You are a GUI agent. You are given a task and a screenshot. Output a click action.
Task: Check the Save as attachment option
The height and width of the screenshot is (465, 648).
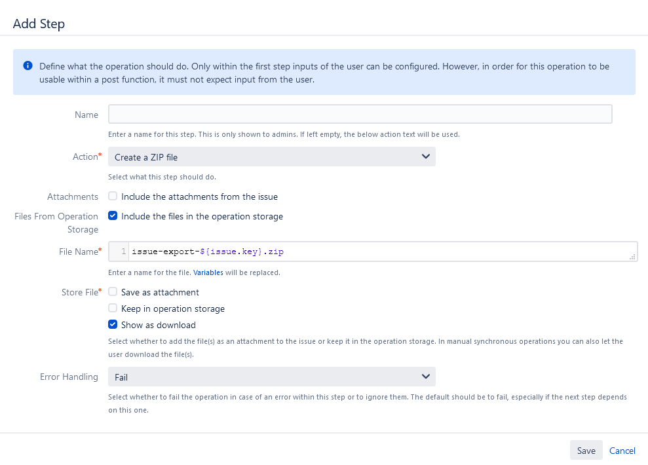tap(113, 292)
